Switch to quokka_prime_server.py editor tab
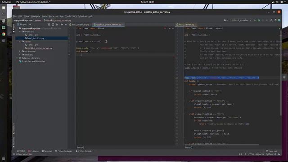This screenshot has height=162, width=288. pyautogui.click(x=108, y=24)
